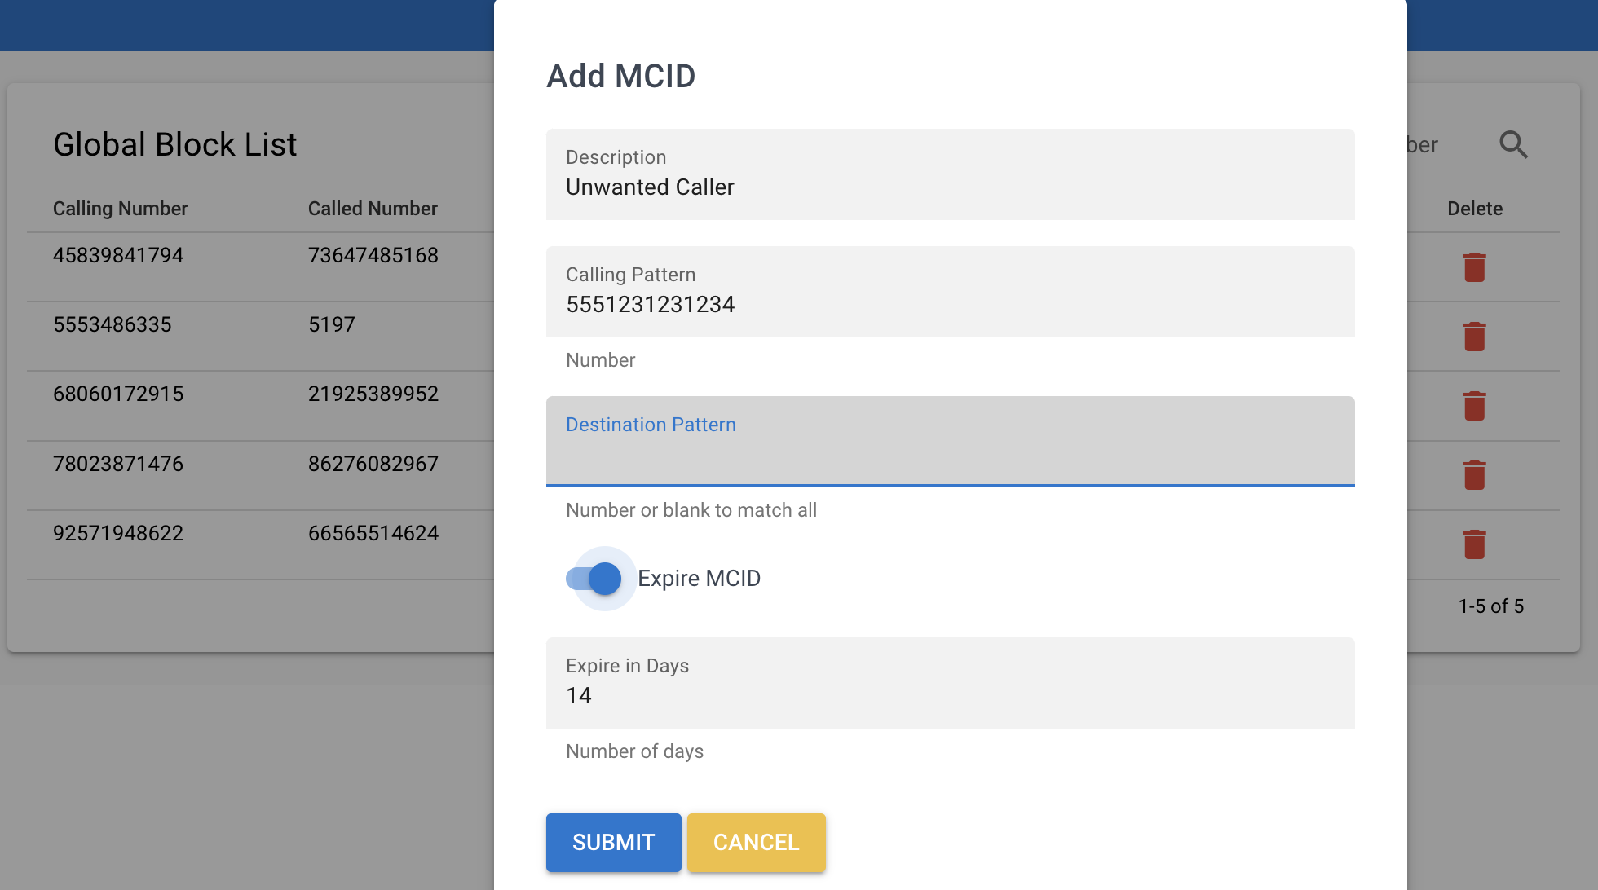Select the search icon near the number filter

[x=1513, y=144]
